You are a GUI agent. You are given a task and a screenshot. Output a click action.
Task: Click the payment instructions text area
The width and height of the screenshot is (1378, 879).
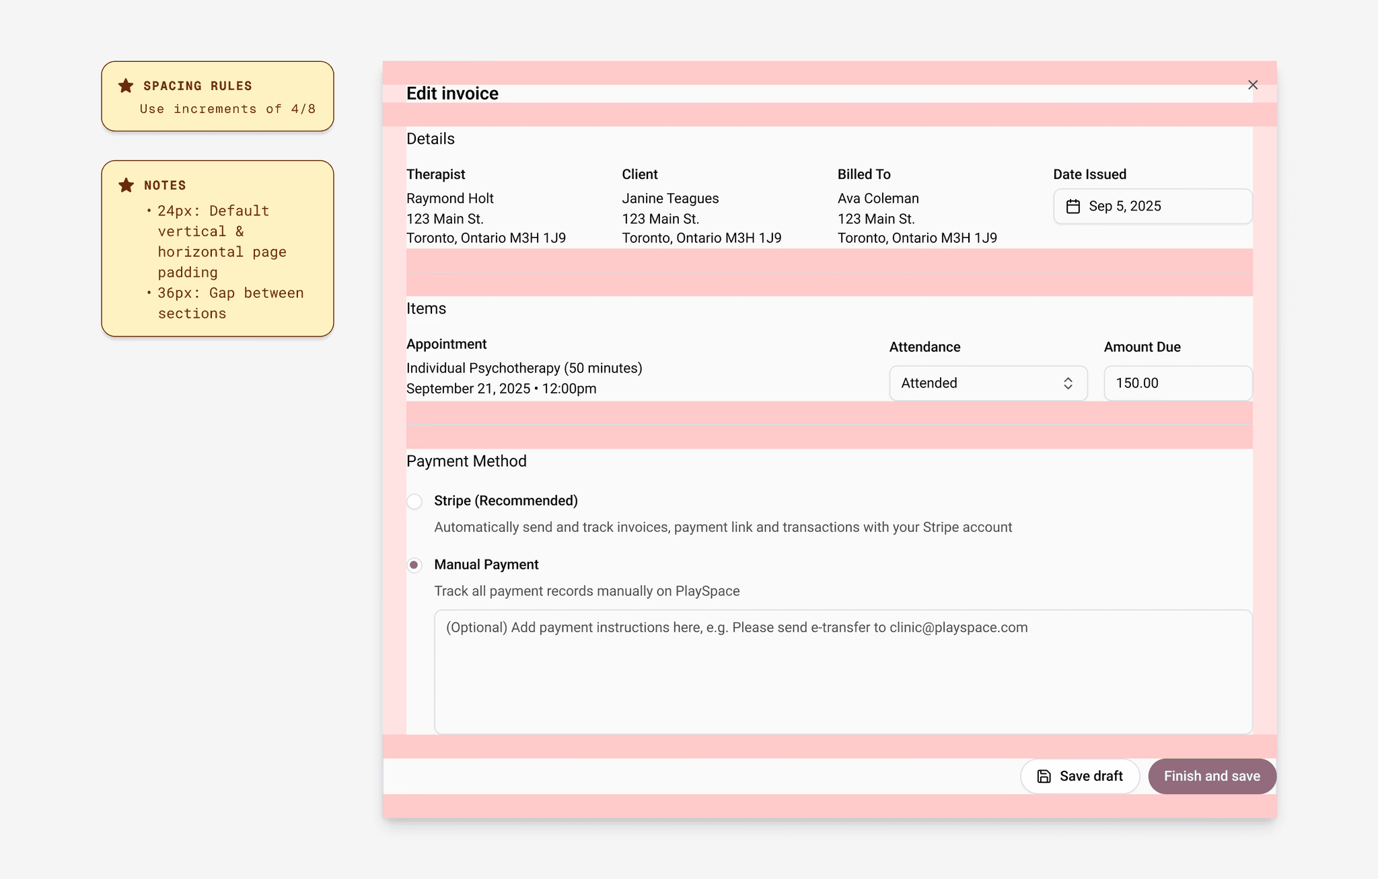pos(842,673)
